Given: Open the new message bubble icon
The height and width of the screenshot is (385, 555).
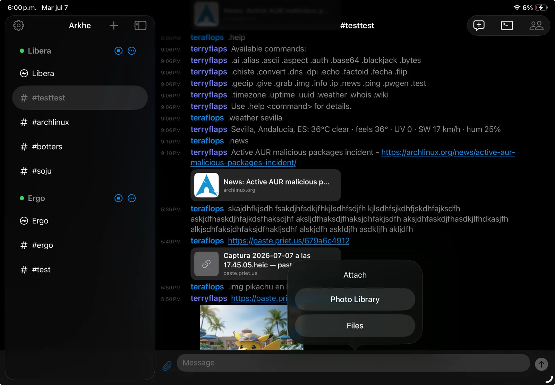Looking at the screenshot, I should point(479,25).
